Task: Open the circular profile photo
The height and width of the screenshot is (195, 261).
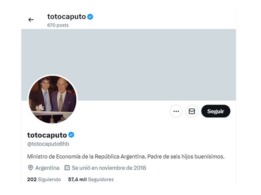Action: point(52,100)
